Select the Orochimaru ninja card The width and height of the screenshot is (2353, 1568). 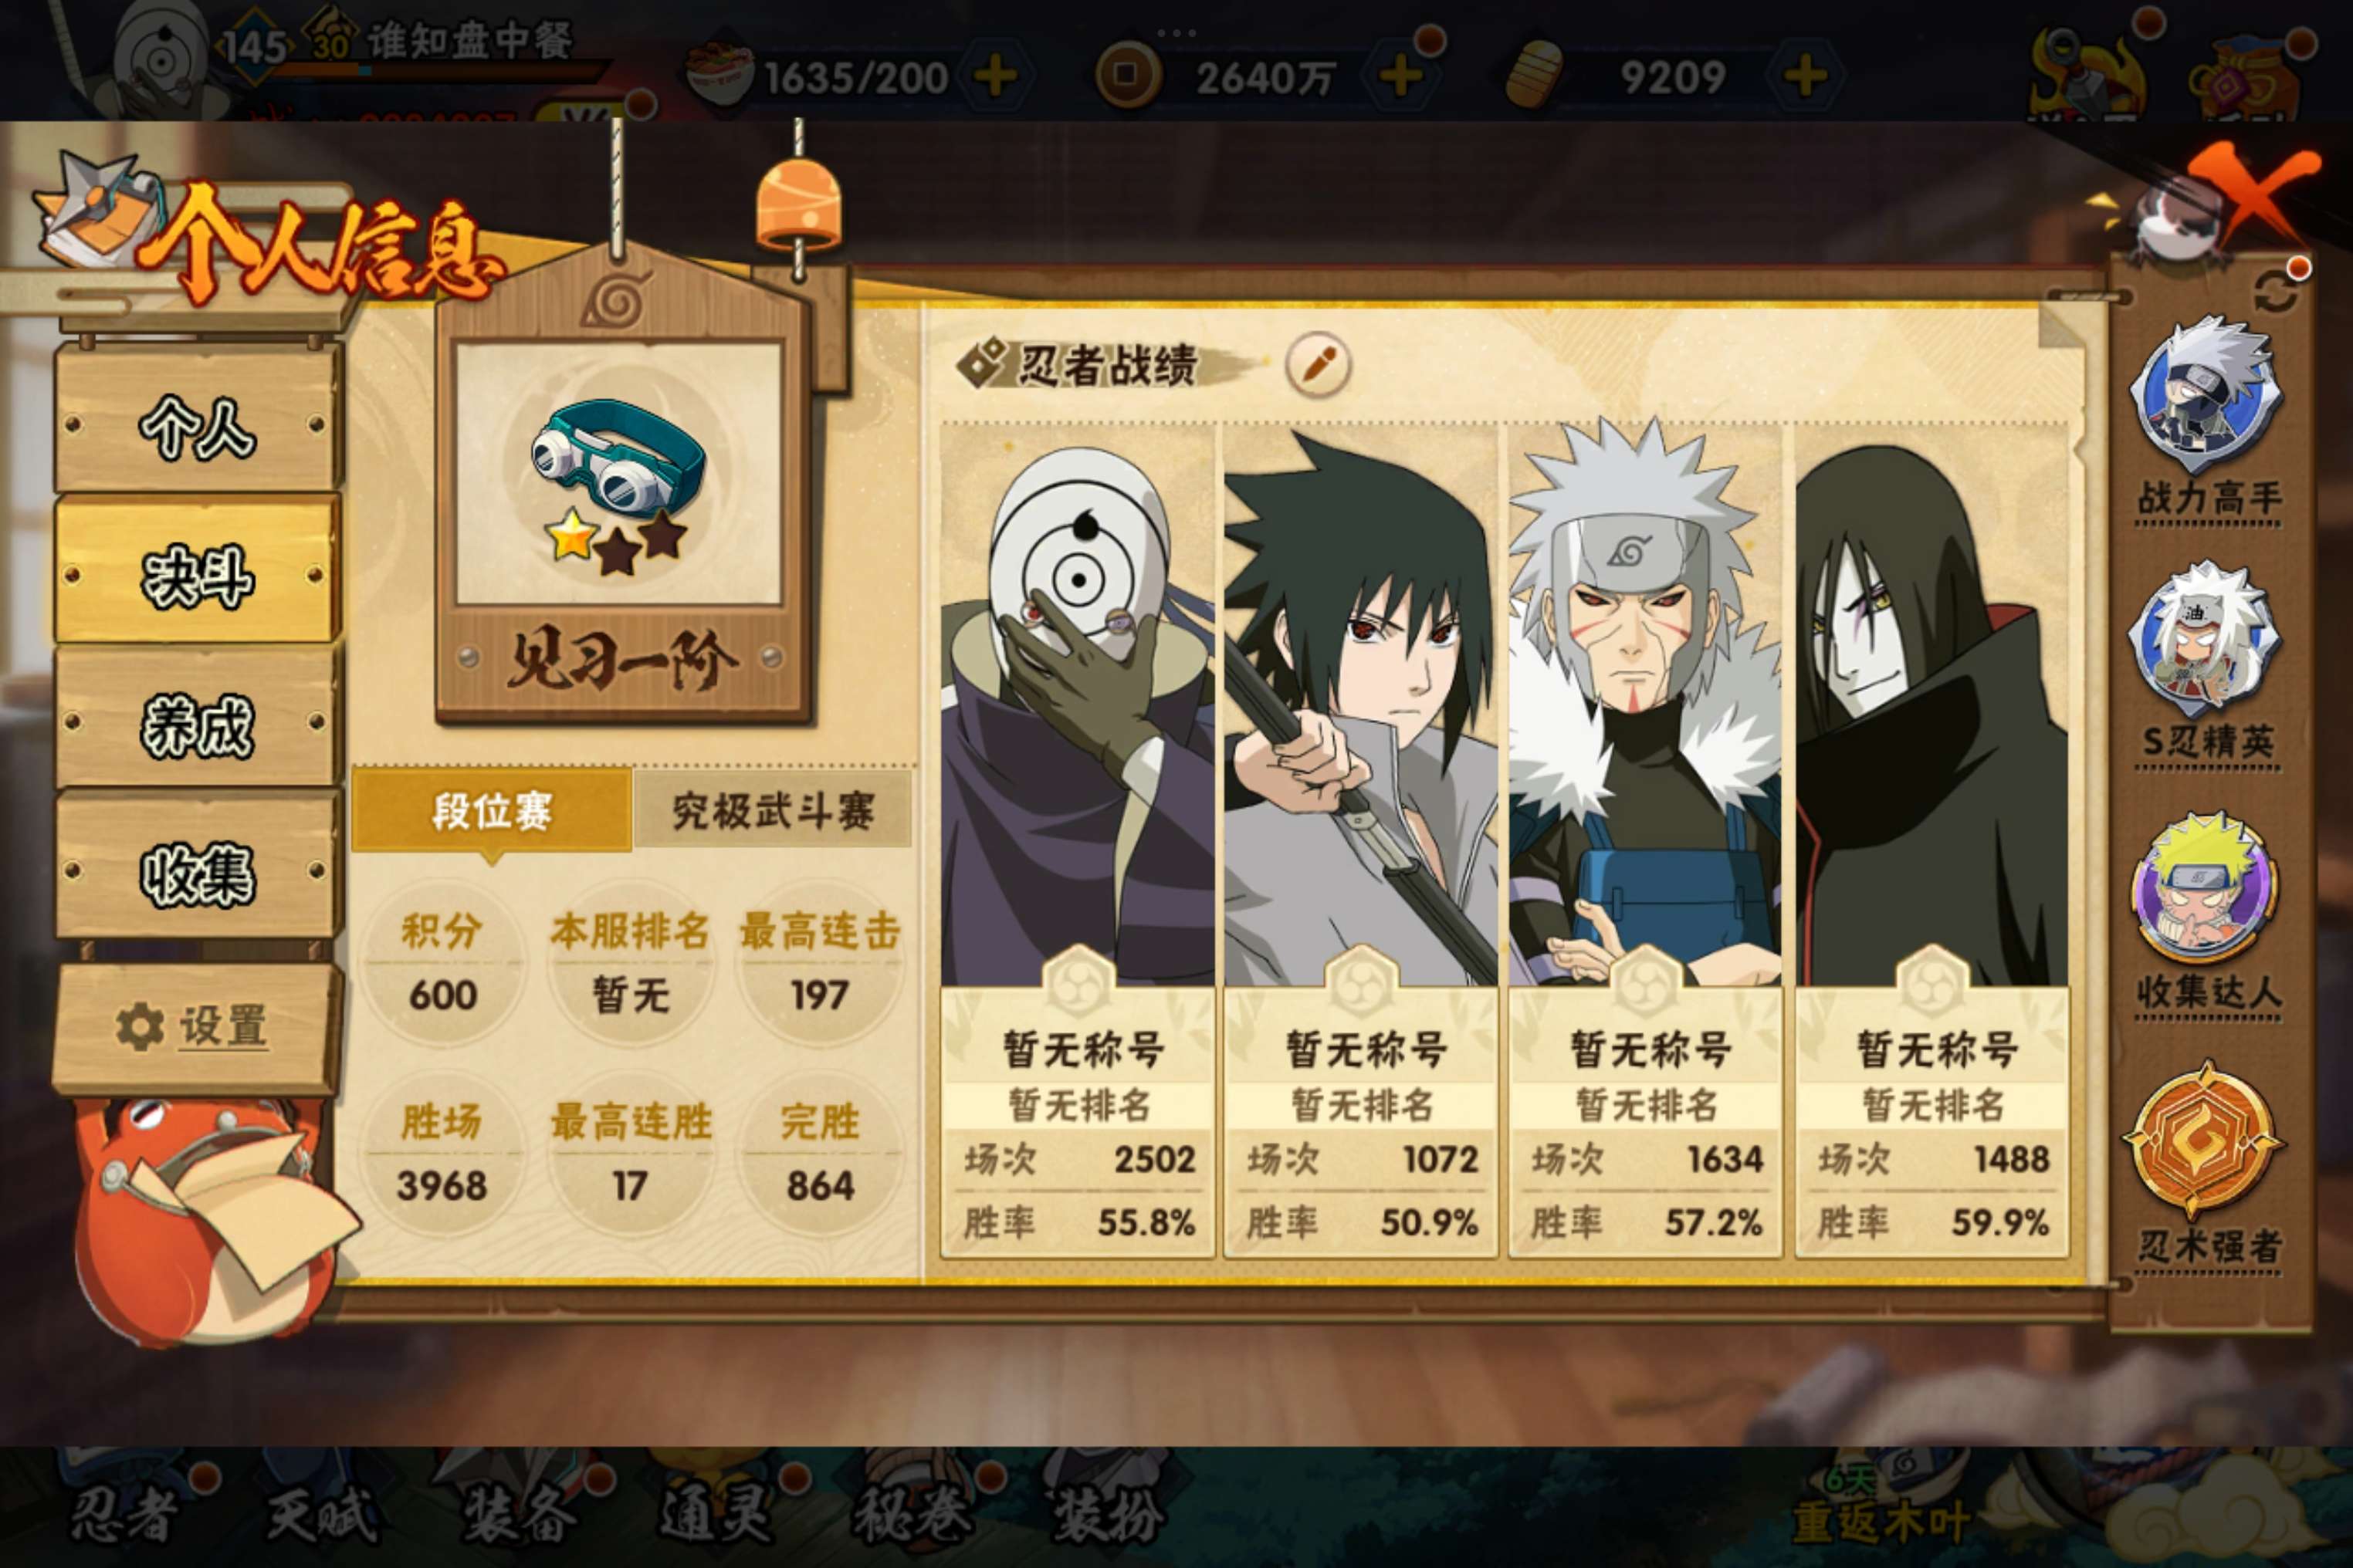click(1931, 840)
